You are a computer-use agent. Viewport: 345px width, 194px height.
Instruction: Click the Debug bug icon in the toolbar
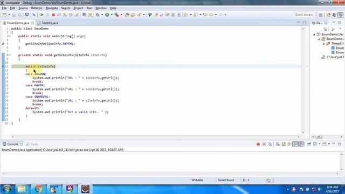coord(98,15)
